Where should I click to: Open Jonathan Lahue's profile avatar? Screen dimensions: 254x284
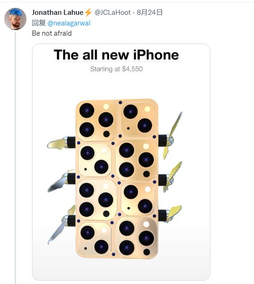click(x=15, y=19)
